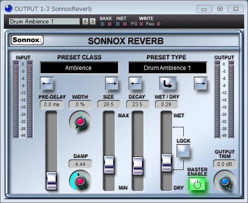
Task: Click the PRE-DELAY label
Action: pyautogui.click(x=52, y=97)
